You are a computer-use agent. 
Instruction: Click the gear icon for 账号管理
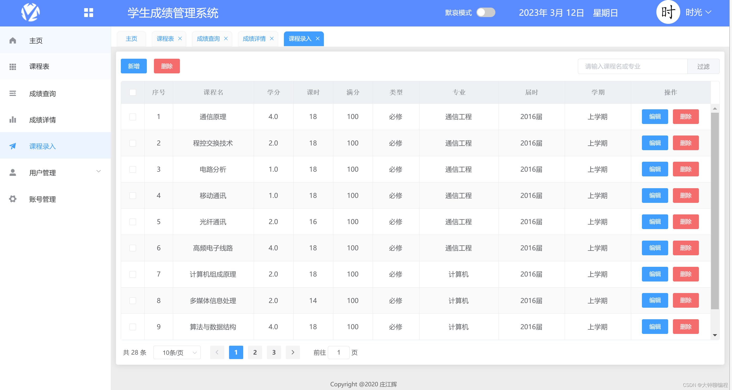(13, 199)
